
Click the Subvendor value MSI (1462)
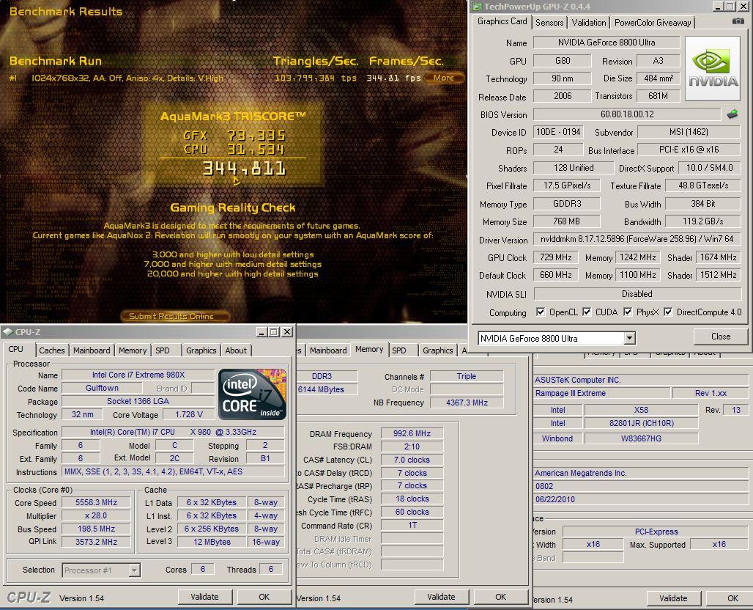pos(689,132)
